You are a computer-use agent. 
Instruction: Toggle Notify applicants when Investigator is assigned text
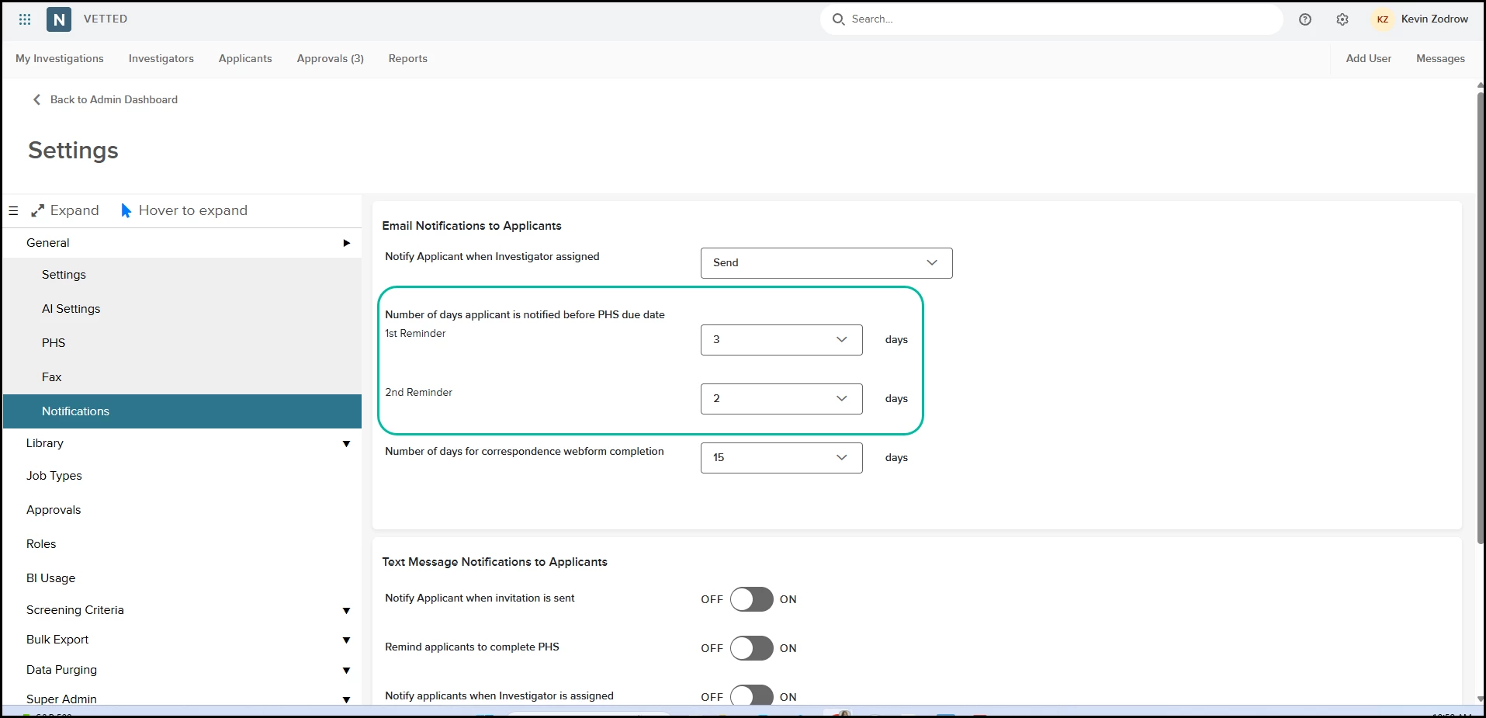pos(751,695)
